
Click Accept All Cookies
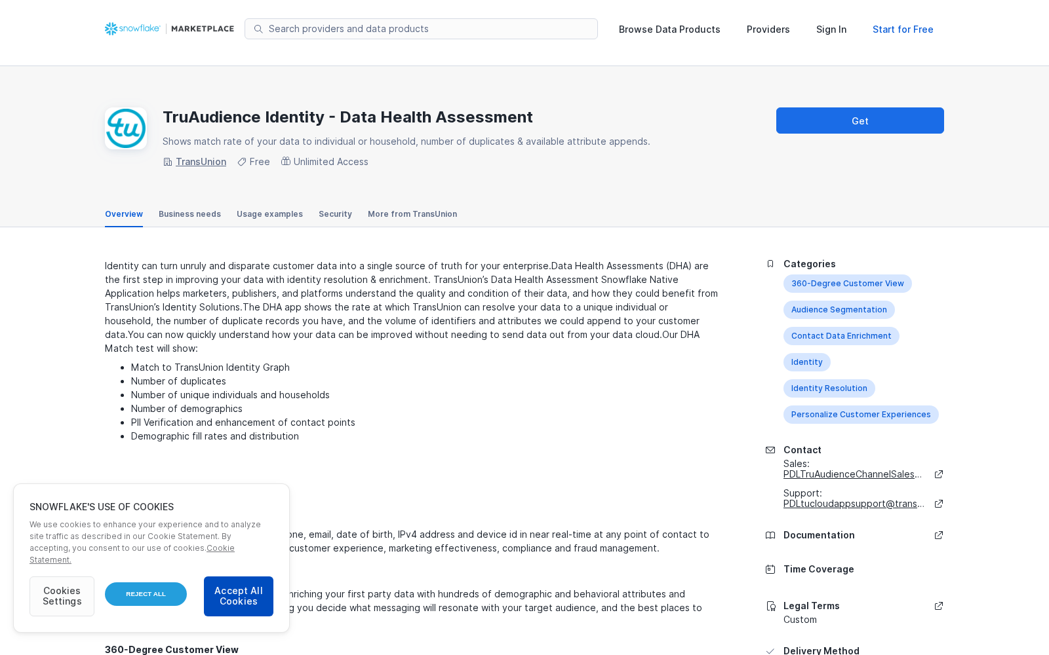tap(239, 596)
